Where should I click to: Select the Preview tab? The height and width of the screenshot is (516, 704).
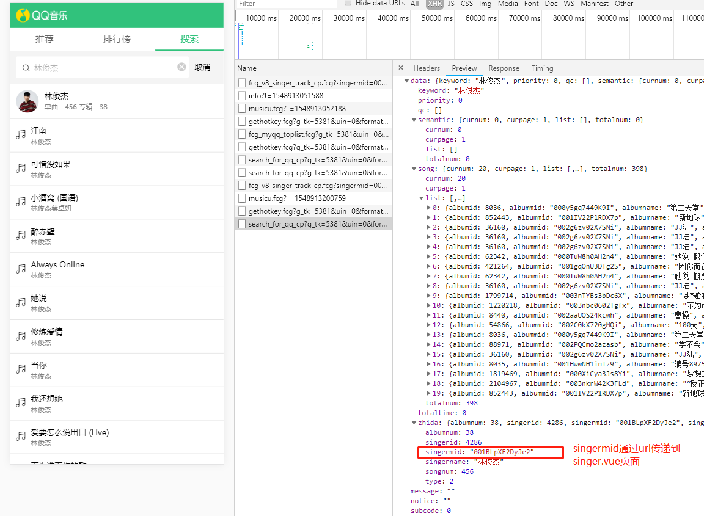tap(464, 68)
